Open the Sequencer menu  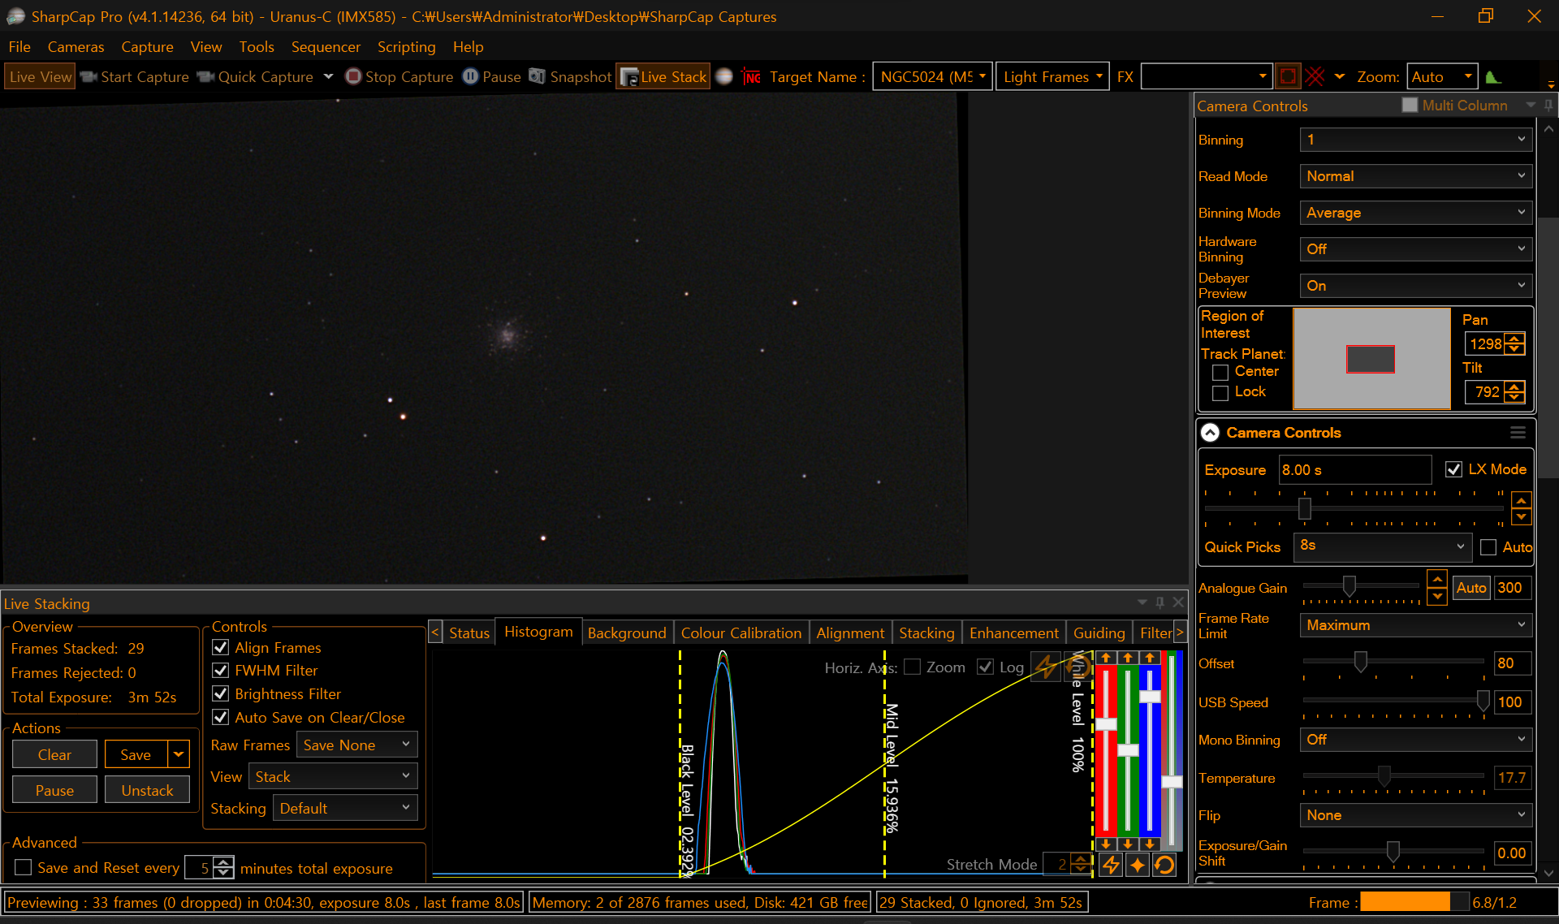pyautogui.click(x=326, y=47)
